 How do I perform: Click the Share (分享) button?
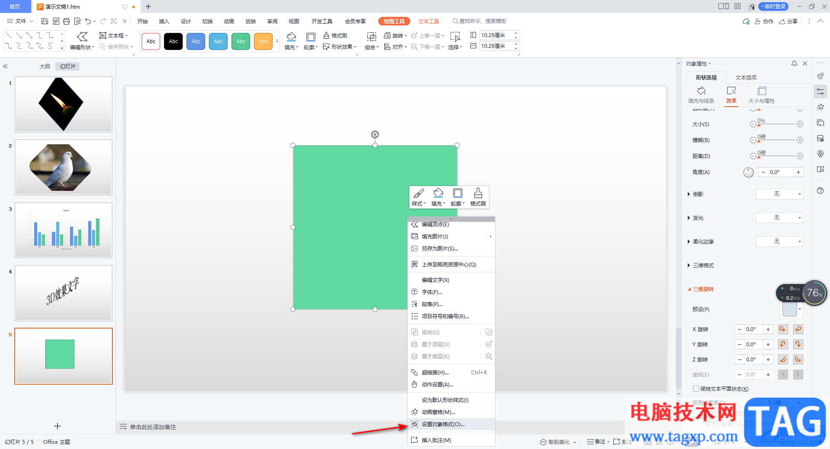pyautogui.click(x=788, y=21)
